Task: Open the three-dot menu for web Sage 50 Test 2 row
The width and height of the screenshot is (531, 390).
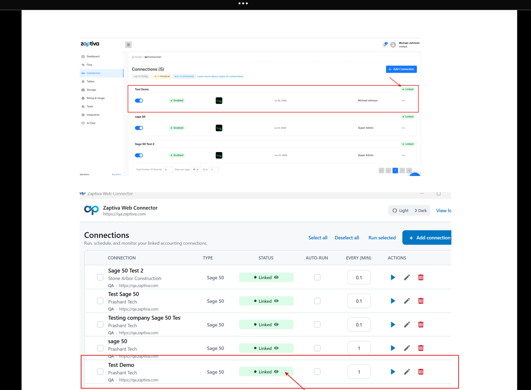Action: coord(403,155)
